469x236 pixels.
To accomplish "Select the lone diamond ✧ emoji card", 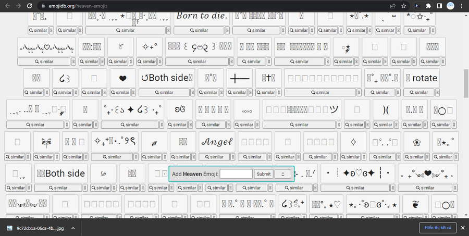I will tap(353, 142).
